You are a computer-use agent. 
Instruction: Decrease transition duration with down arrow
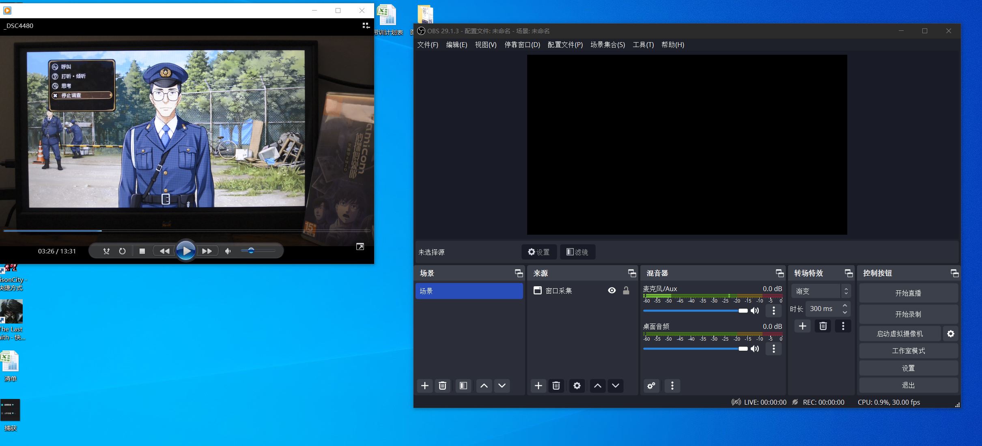845,312
